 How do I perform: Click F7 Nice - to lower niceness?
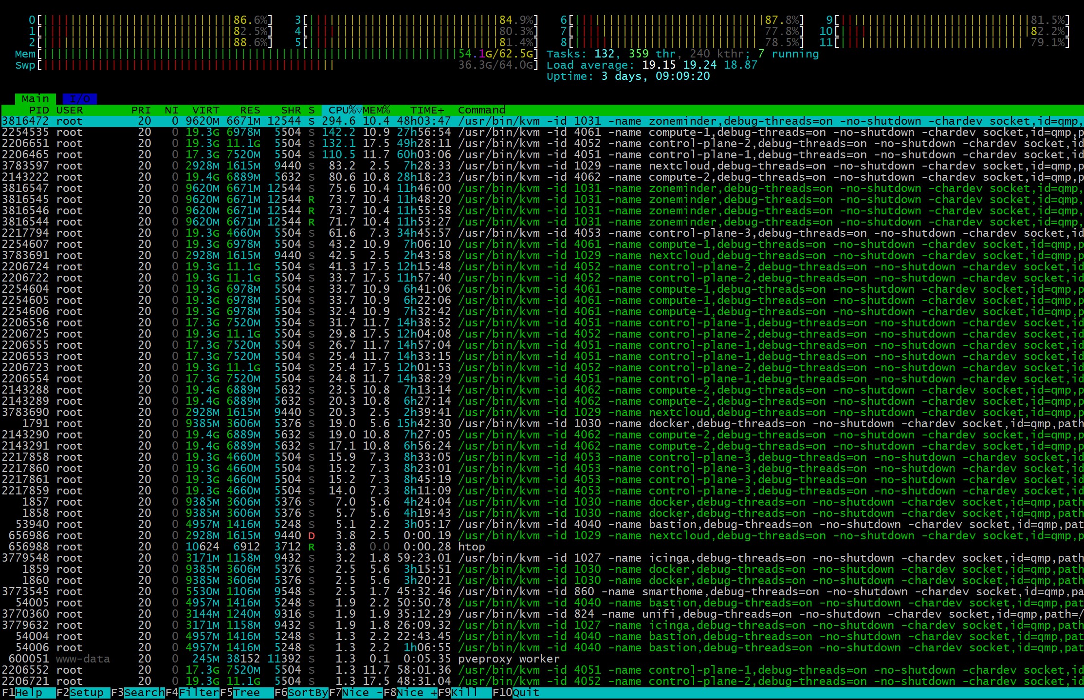(362, 693)
